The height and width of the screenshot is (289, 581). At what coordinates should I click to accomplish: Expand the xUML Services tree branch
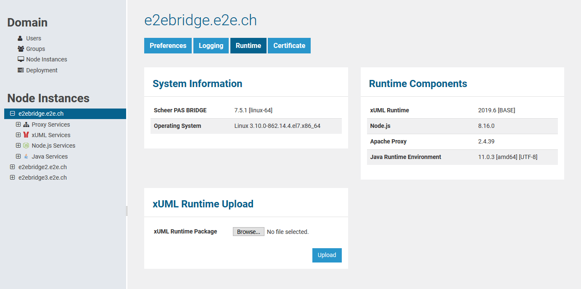point(18,135)
